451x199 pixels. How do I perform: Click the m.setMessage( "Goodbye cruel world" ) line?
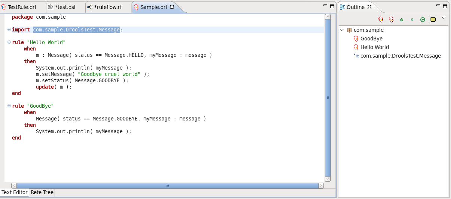coord(92,74)
